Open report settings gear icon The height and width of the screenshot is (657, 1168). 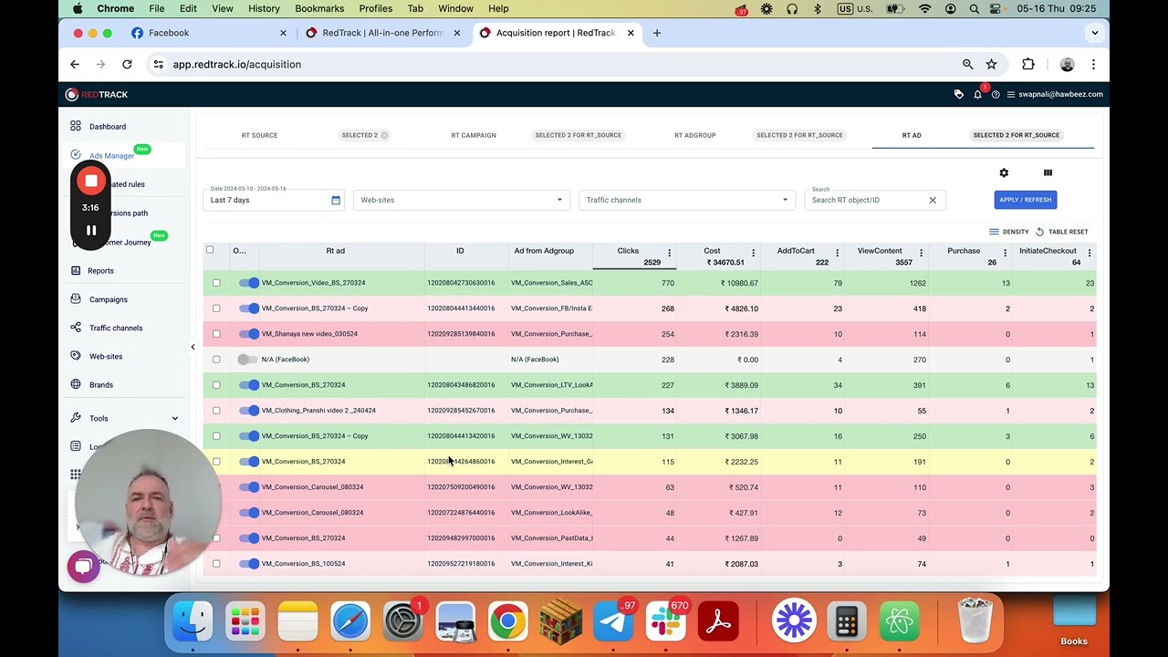[1004, 172]
